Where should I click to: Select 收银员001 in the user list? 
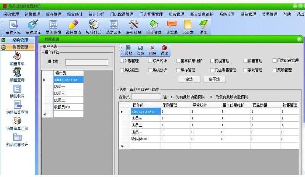tap(69, 107)
